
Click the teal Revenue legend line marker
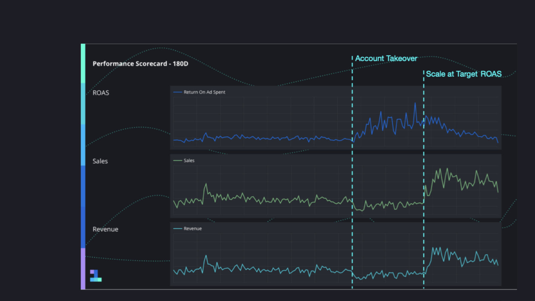click(178, 229)
